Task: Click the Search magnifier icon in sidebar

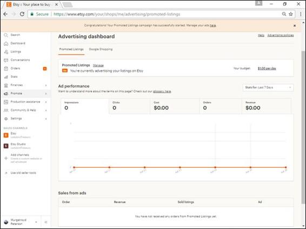Action: coord(6,35)
